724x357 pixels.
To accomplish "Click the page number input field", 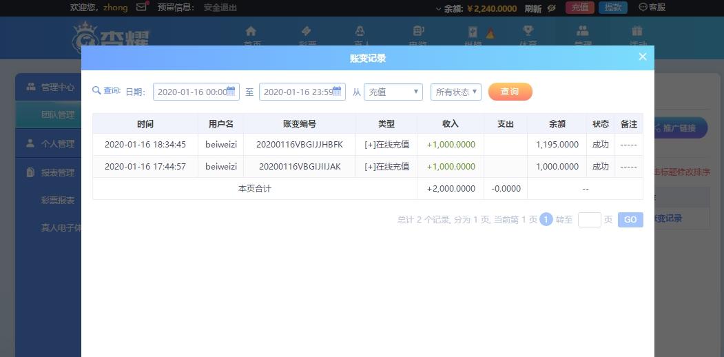I will (590, 220).
